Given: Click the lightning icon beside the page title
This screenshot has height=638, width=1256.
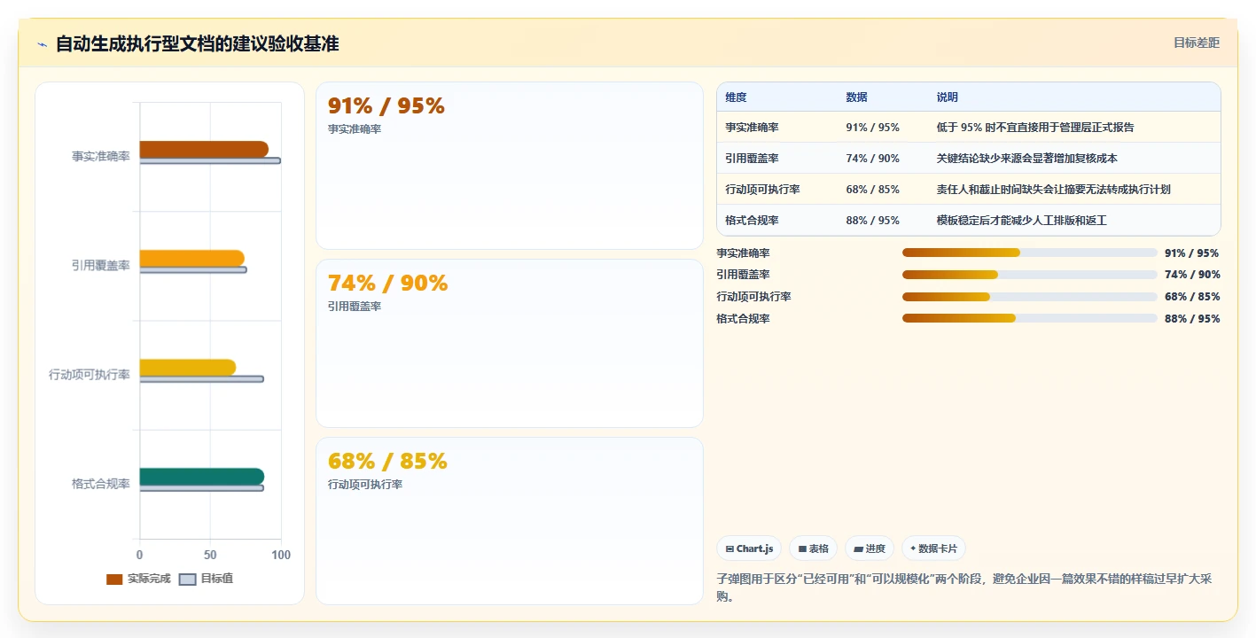Looking at the screenshot, I should tap(43, 44).
